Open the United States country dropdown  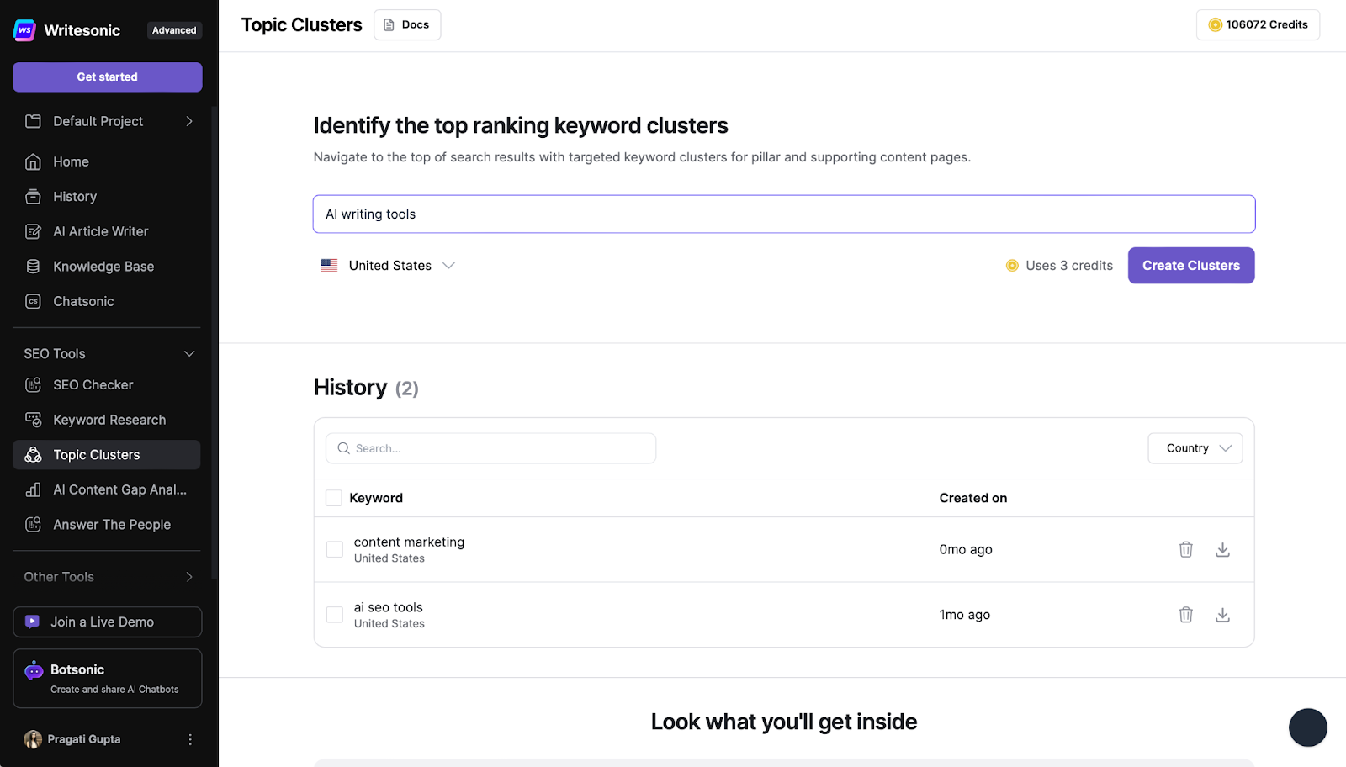[388, 266]
